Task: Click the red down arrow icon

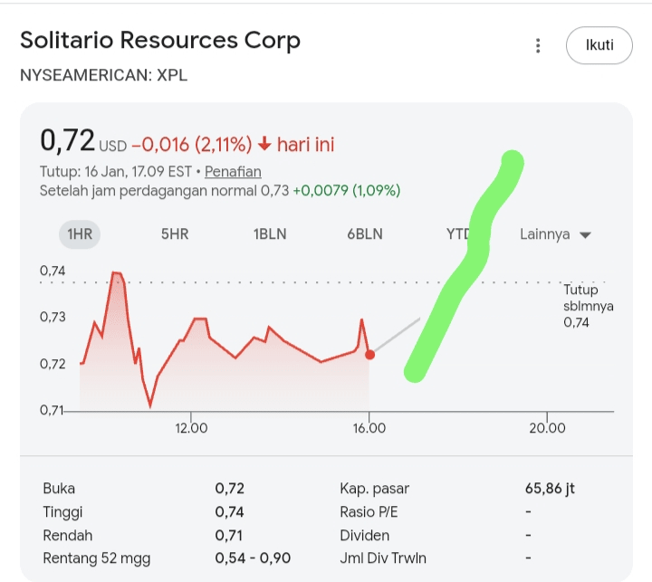Action: click(264, 144)
